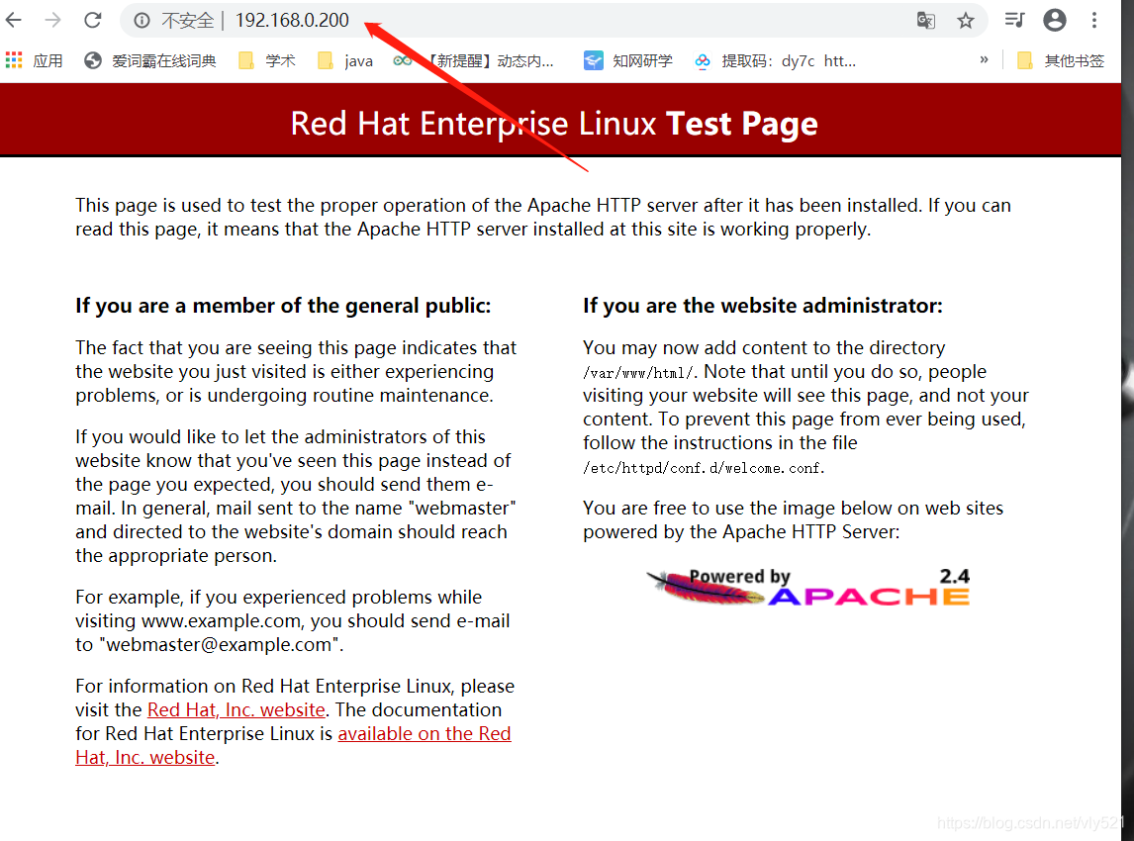
Task: Open the 提取码: dy7c bookmark
Action: tap(775, 60)
